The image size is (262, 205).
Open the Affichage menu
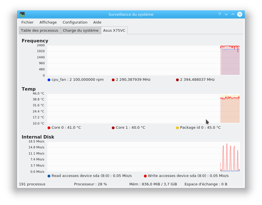(48, 22)
